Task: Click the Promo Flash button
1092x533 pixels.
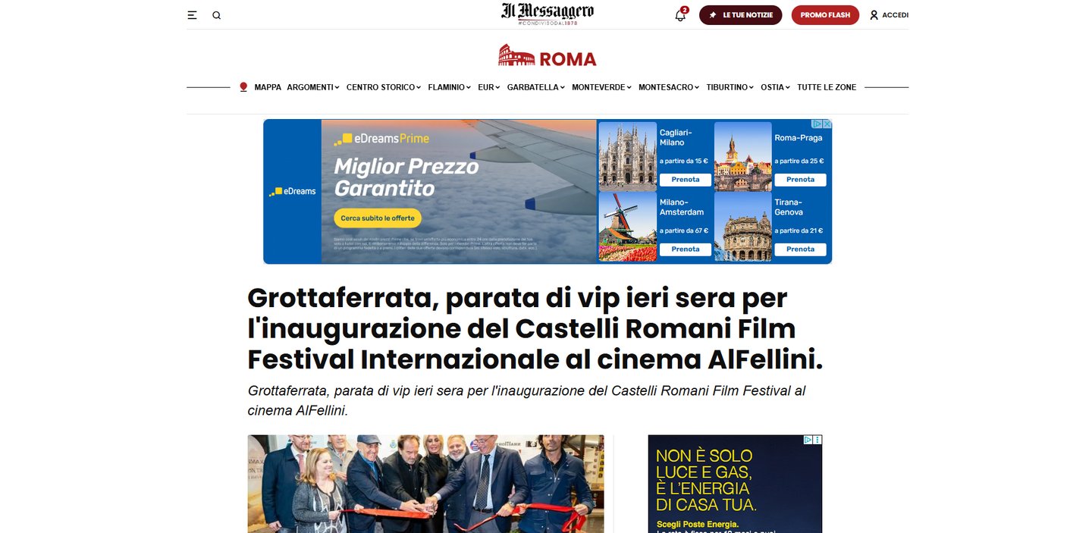Action: 825,15
